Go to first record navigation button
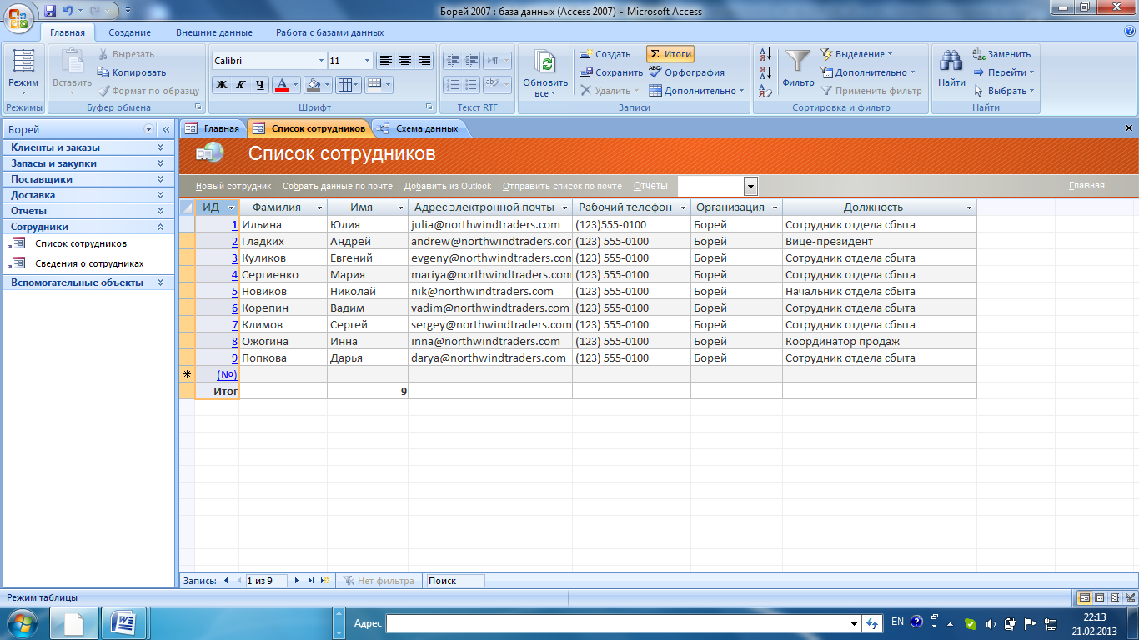 pyautogui.click(x=225, y=581)
